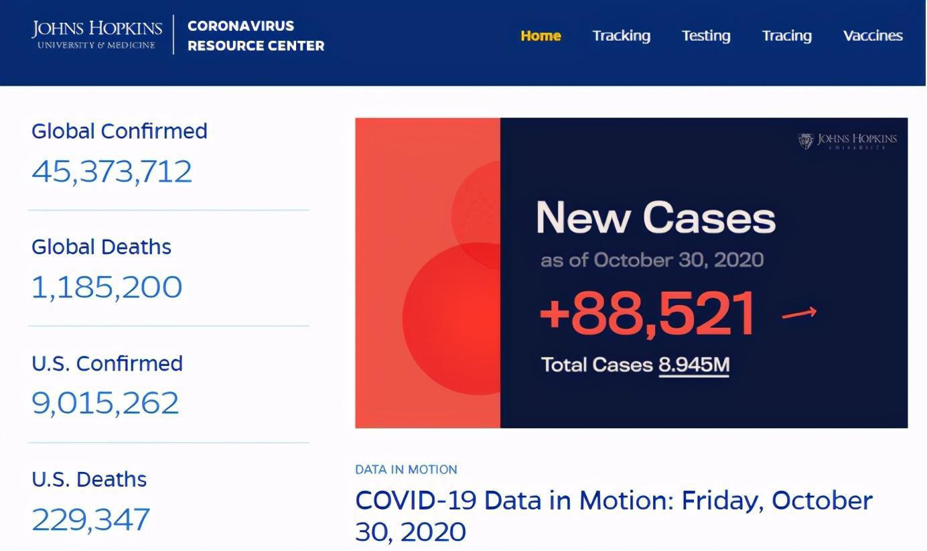Click the underlined Total Cases 8.945M value
Screen dimensions: 927x551
coord(693,365)
